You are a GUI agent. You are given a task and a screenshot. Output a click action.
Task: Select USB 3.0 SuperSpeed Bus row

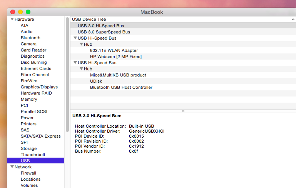coord(104,32)
